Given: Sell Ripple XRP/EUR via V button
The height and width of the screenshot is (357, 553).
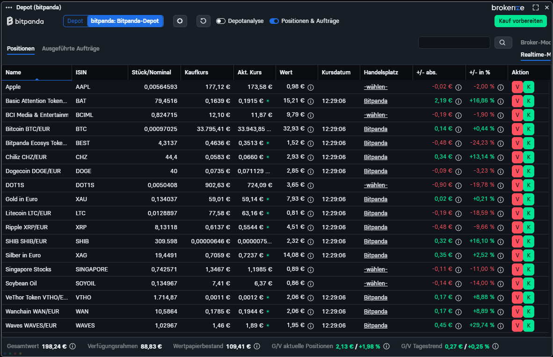Looking at the screenshot, I should tap(517, 227).
